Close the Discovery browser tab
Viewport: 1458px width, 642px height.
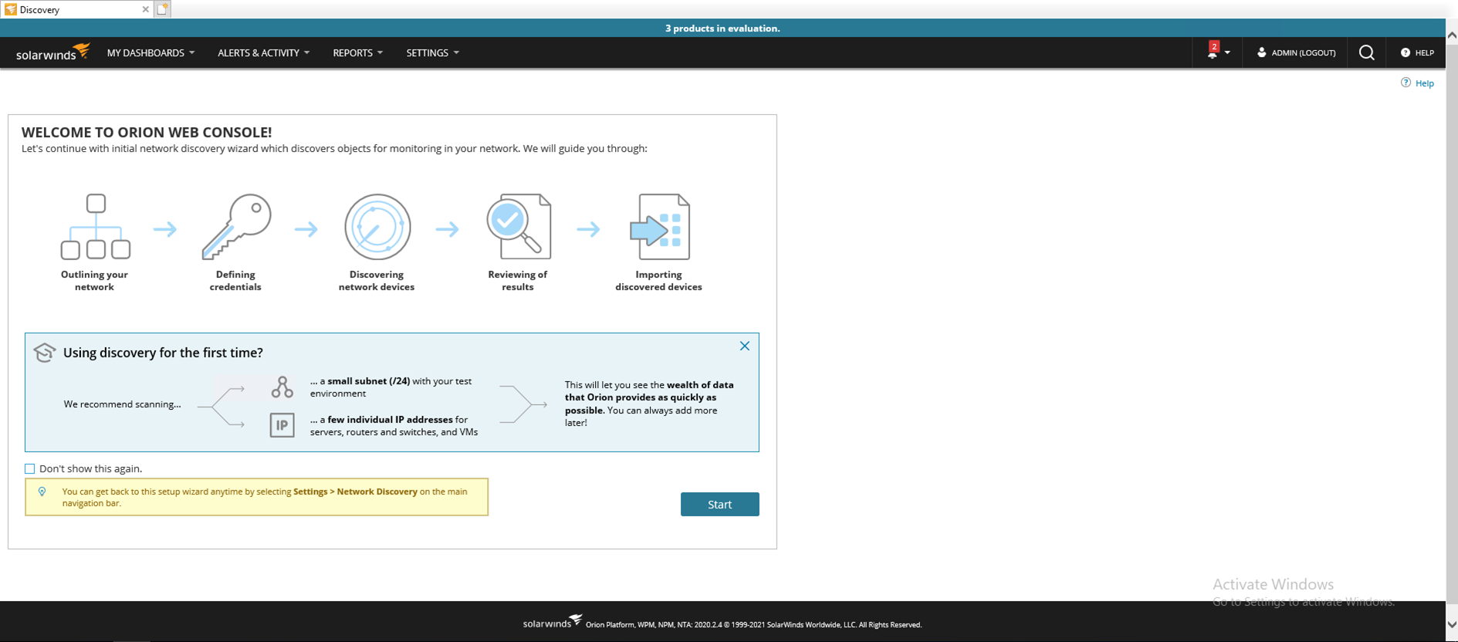click(x=145, y=9)
